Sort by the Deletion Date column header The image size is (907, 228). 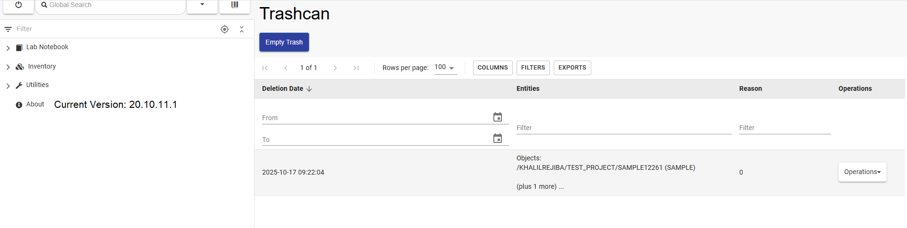(x=283, y=89)
